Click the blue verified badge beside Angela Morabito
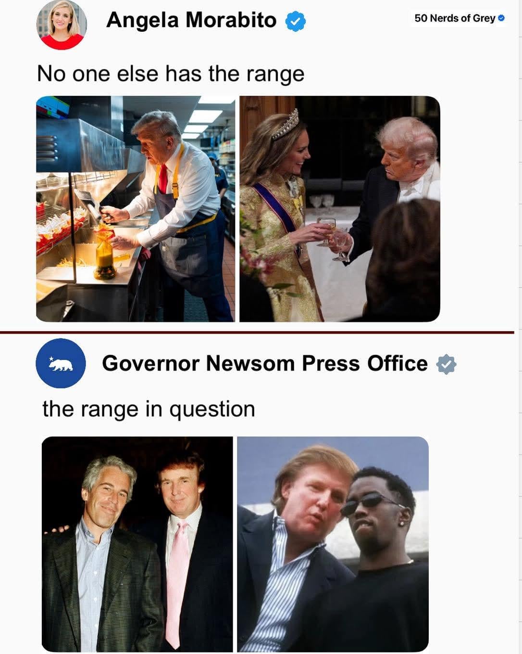The width and height of the screenshot is (522, 654). [295, 21]
